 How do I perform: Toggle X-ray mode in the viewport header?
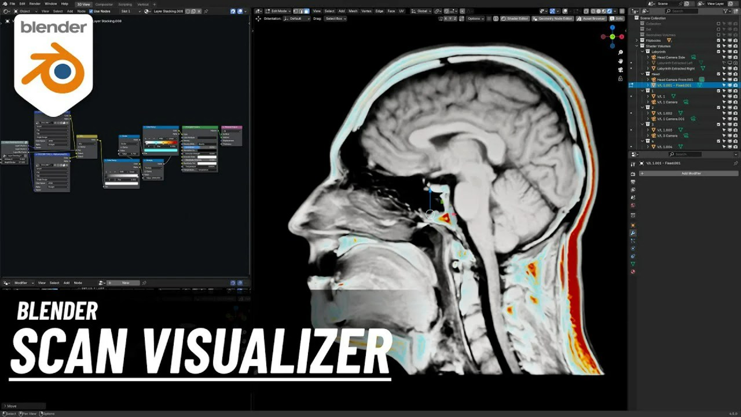coord(586,11)
